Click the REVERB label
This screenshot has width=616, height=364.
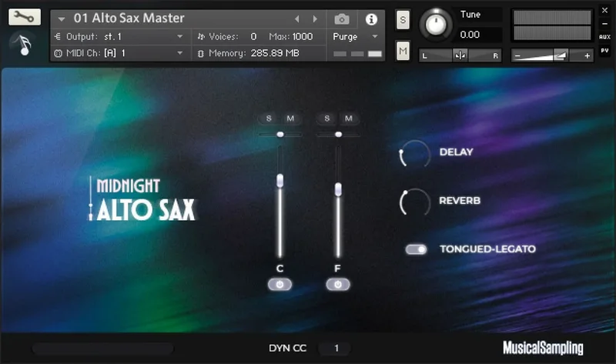click(x=460, y=201)
